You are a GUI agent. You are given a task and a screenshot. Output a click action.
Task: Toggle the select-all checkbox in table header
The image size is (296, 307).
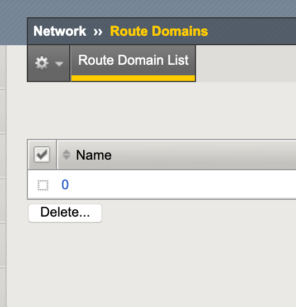point(42,155)
